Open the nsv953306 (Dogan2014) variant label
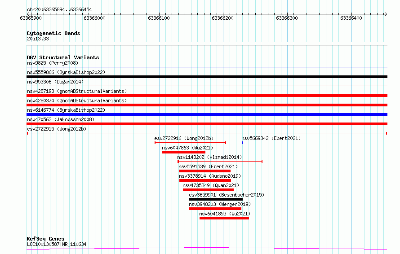Viewport: 400px width, 254px height. click(55, 82)
